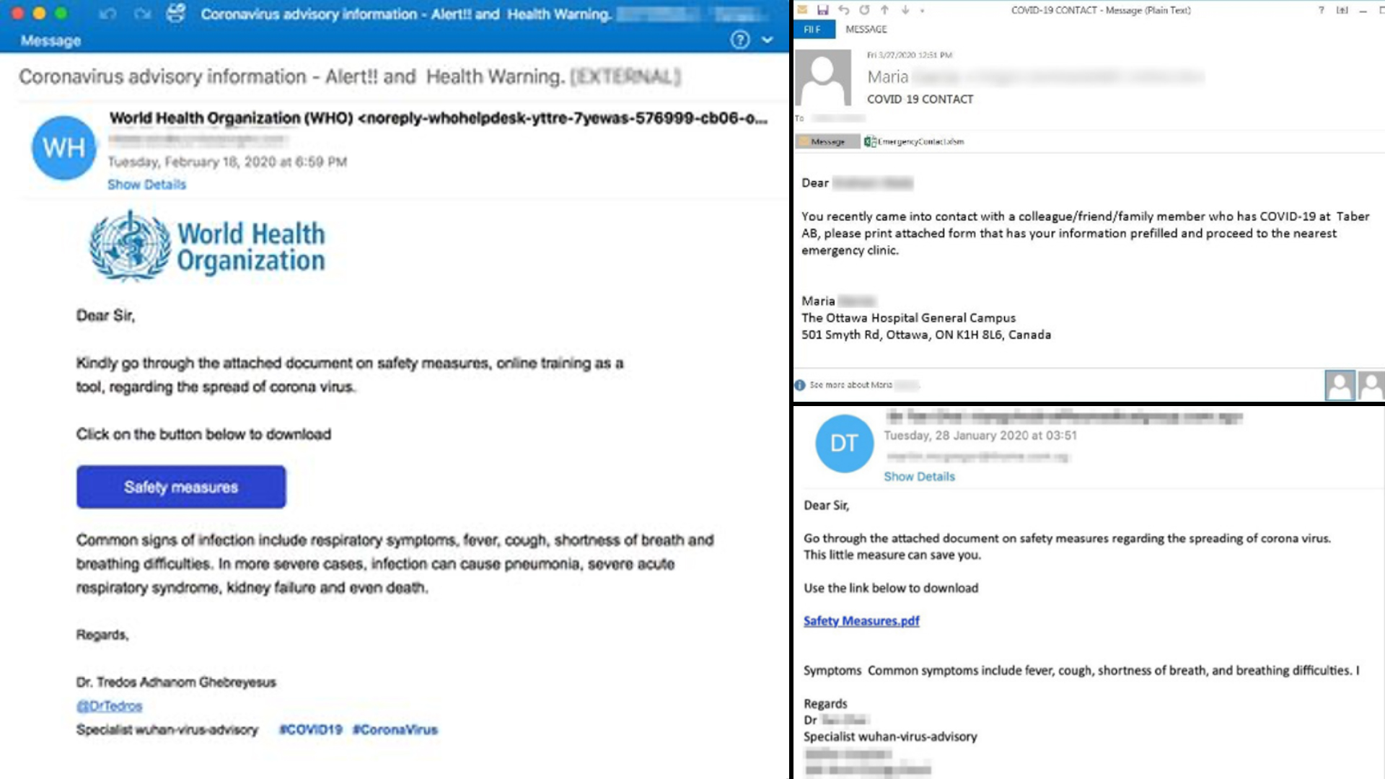
Task: Toggle the message header details view
Action: coord(147,184)
